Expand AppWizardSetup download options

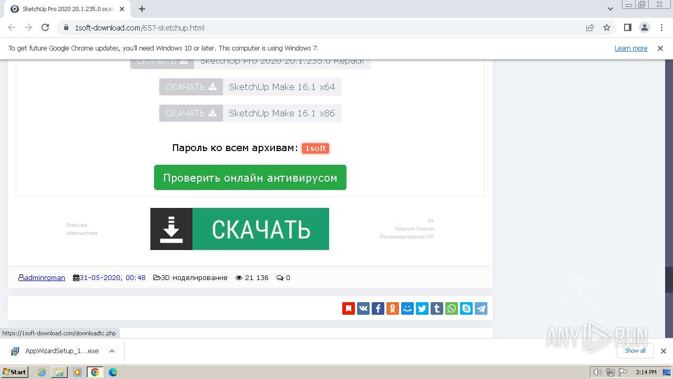111,351
